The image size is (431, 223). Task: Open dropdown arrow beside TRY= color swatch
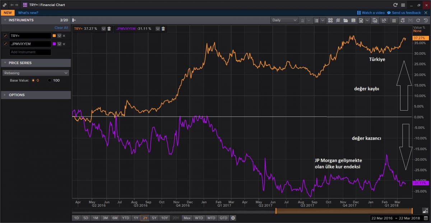59,36
